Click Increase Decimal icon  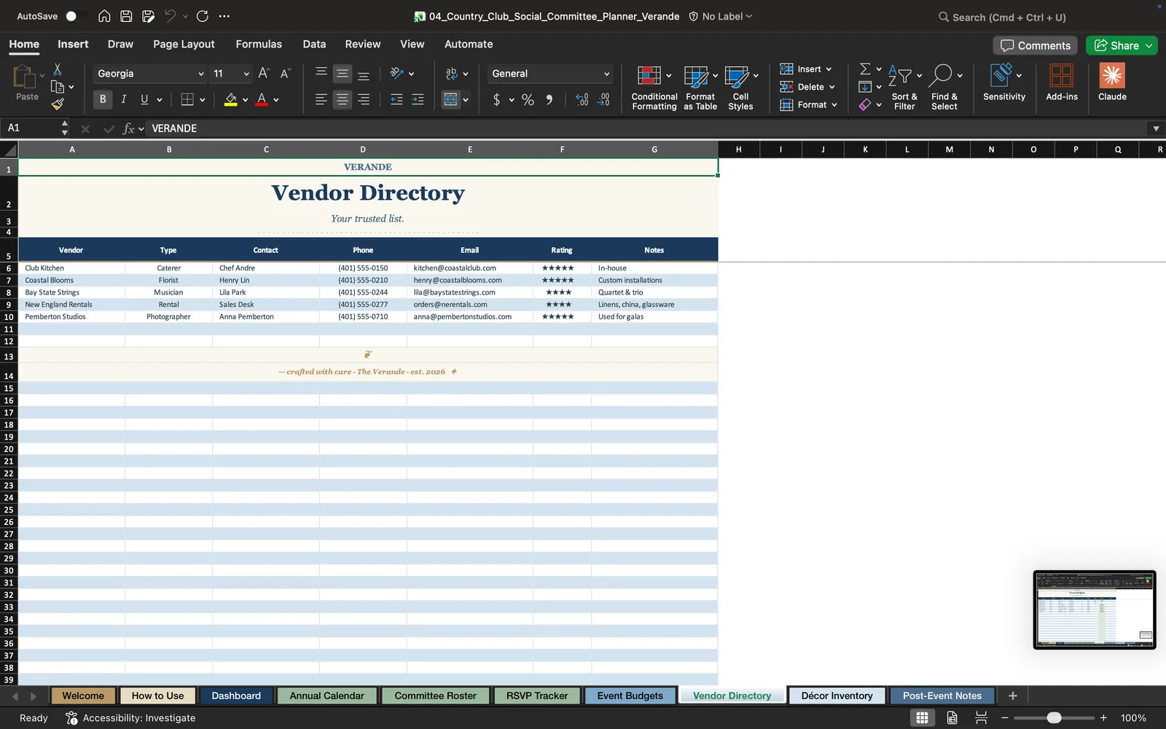click(x=582, y=99)
